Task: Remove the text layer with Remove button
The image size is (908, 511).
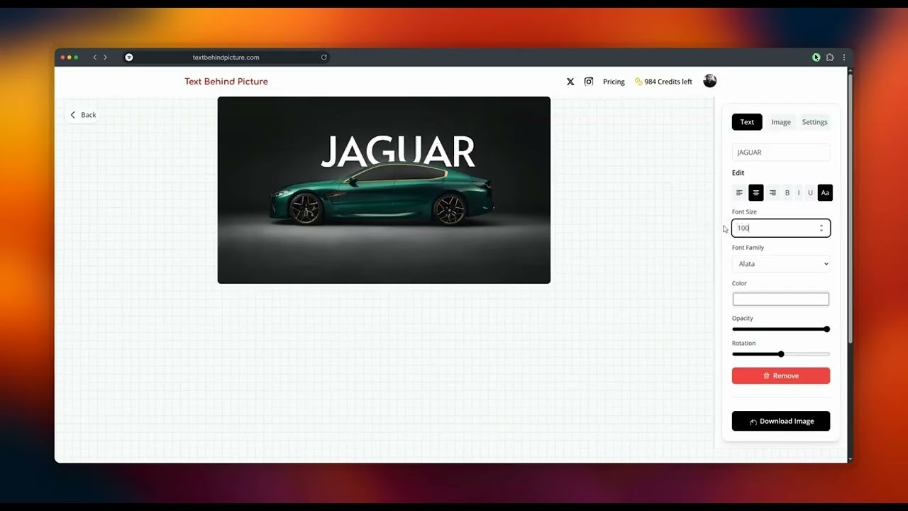Action: click(781, 375)
